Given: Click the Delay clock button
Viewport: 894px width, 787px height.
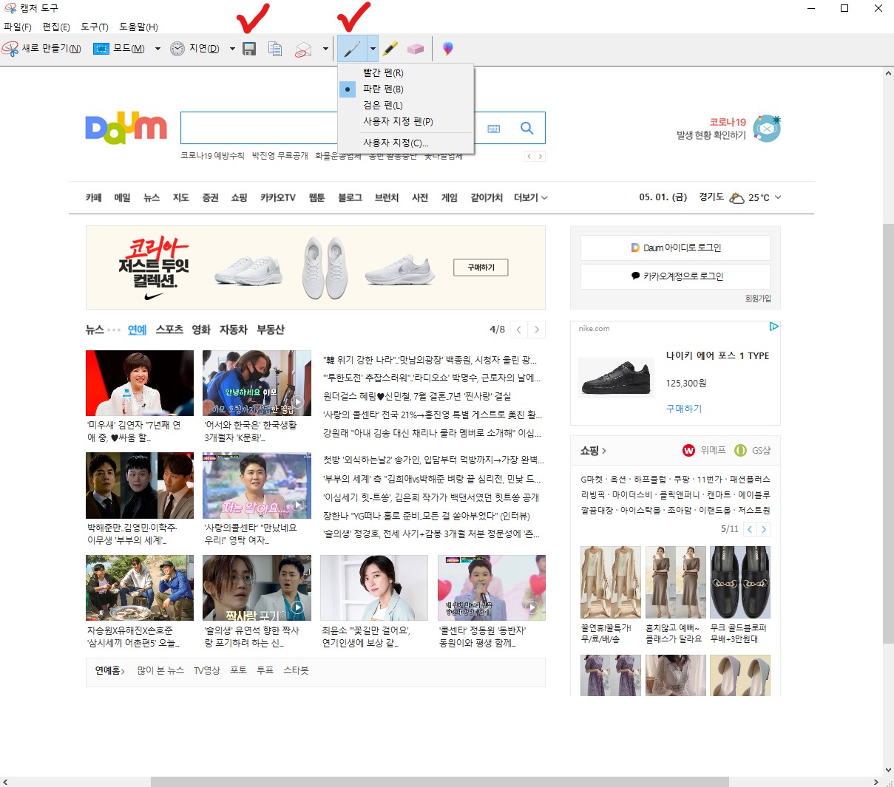Looking at the screenshot, I should pyautogui.click(x=195, y=49).
